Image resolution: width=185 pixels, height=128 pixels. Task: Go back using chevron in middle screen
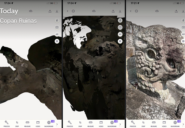pos(68,11)
